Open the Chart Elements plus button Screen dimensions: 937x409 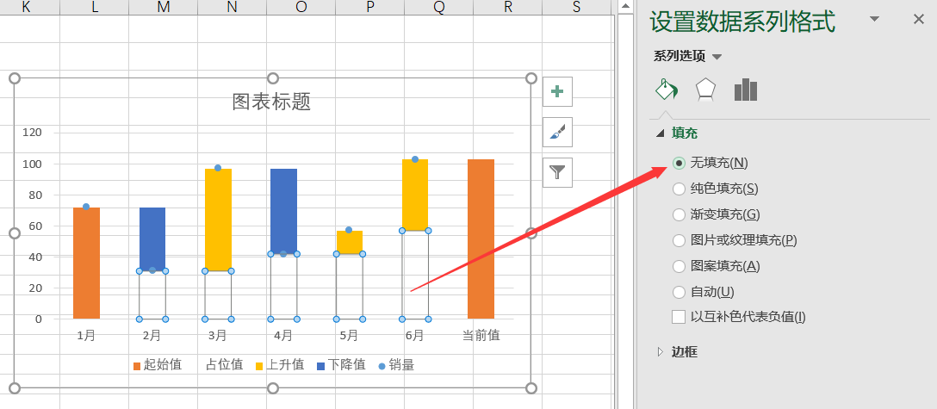(557, 91)
